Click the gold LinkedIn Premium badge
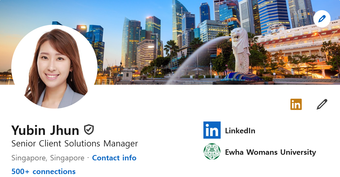The width and height of the screenshot is (340, 177). click(x=296, y=104)
